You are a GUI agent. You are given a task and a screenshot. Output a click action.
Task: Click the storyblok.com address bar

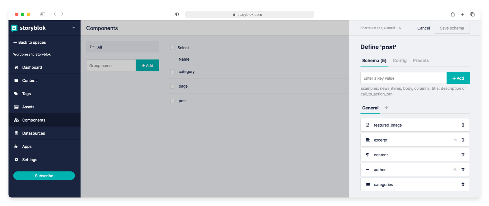click(x=250, y=14)
